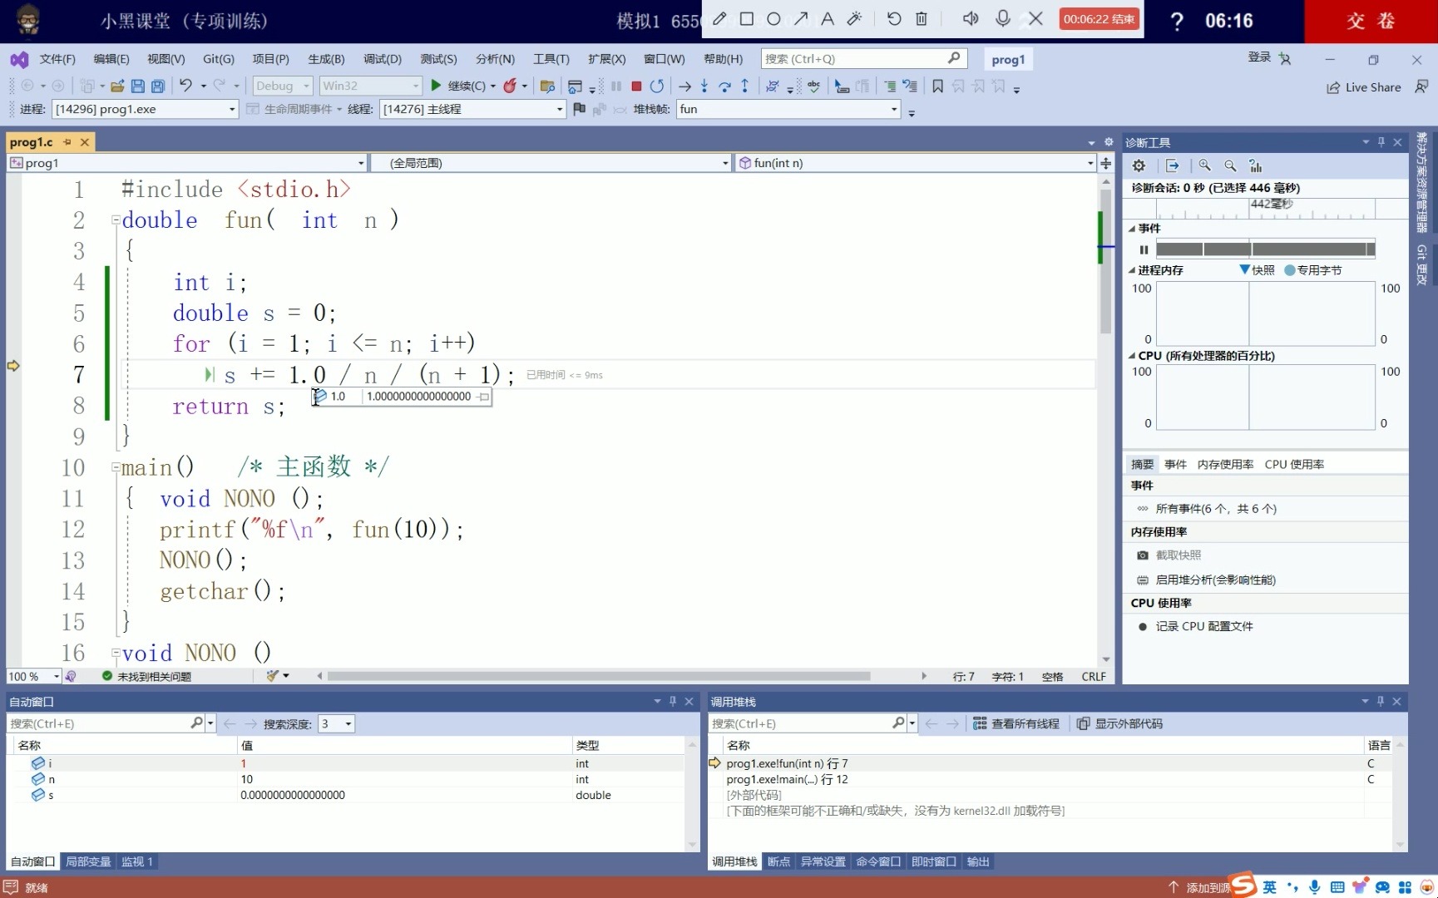Click the diagnostics export output icon
1438x898 pixels.
(x=1173, y=165)
